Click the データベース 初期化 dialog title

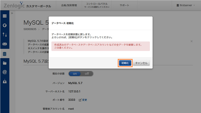click(x=62, y=23)
